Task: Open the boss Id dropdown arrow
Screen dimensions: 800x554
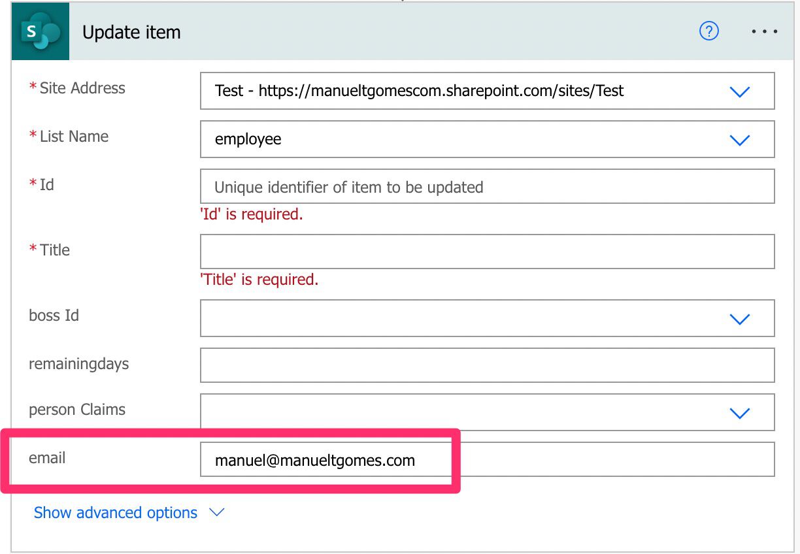Action: (x=739, y=319)
